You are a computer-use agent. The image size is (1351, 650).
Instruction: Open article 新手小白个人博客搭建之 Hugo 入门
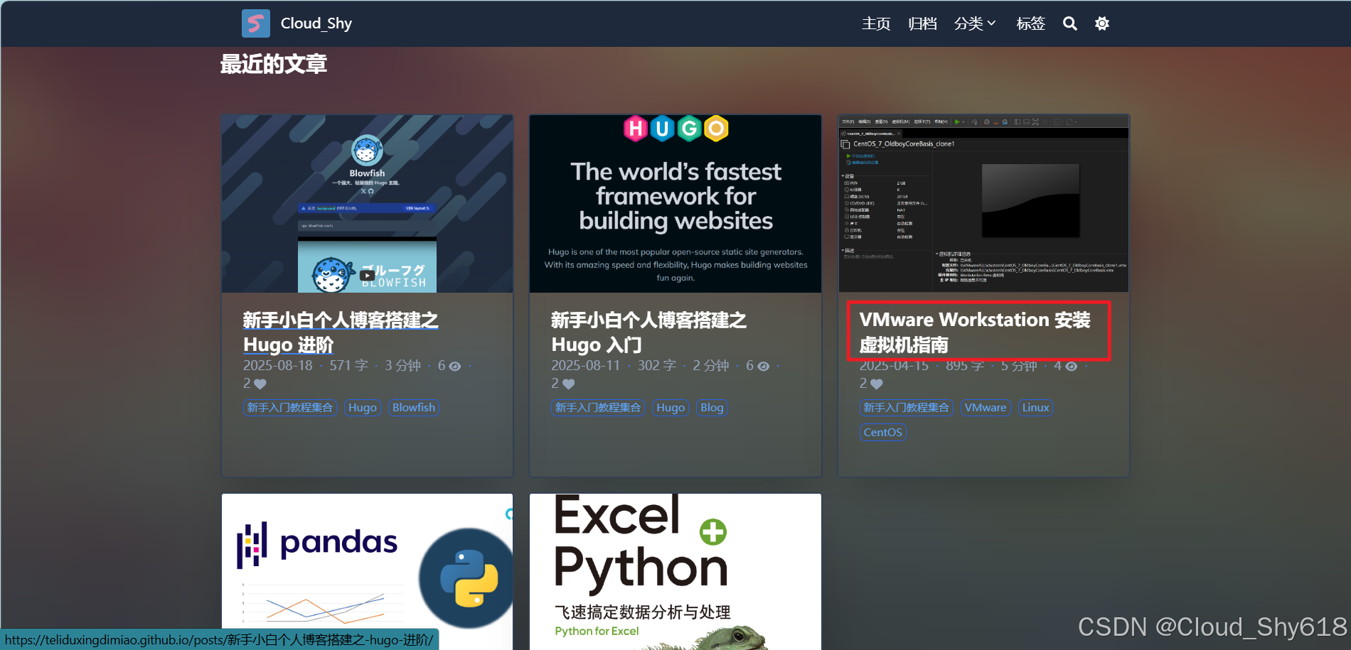point(648,332)
